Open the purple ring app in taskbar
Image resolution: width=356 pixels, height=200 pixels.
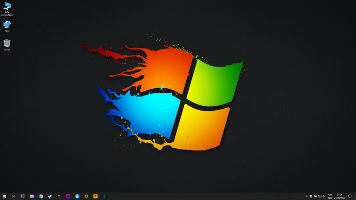tap(68, 196)
